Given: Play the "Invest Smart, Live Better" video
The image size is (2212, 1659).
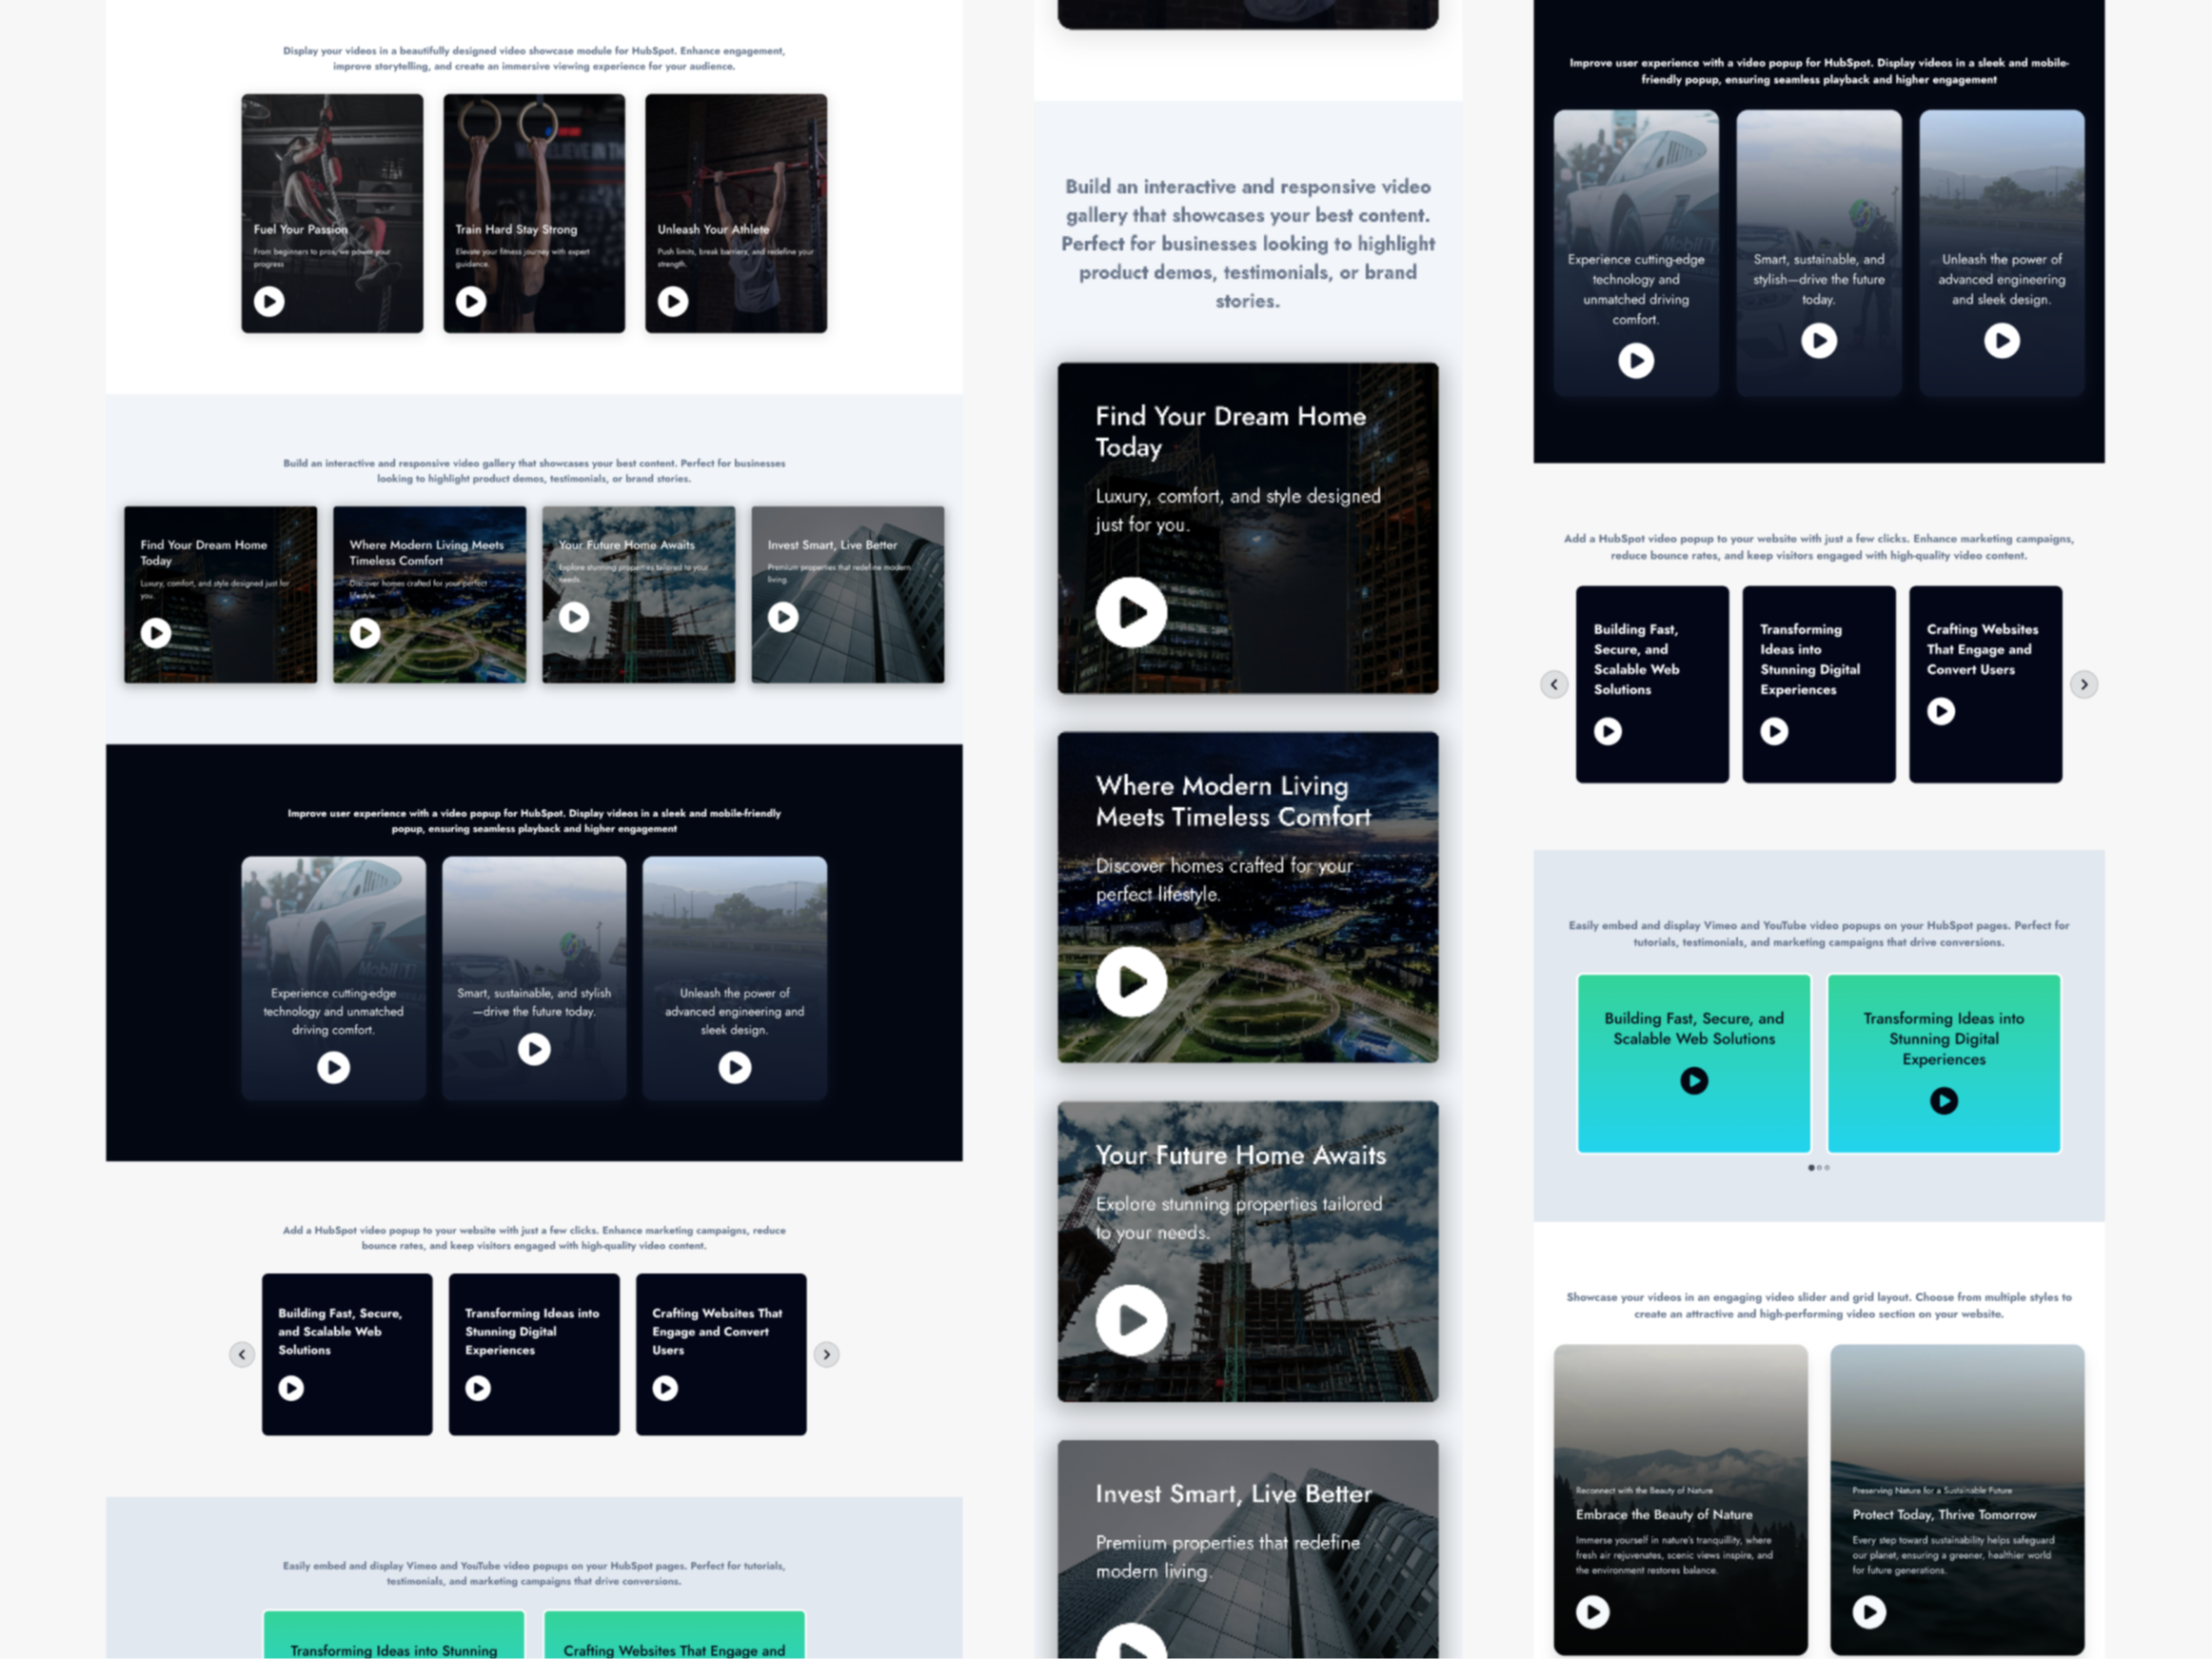Looking at the screenshot, I should pos(784,618).
